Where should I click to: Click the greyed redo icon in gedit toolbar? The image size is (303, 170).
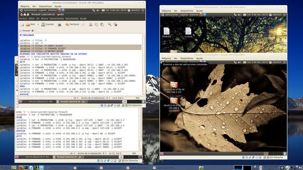[83, 25]
